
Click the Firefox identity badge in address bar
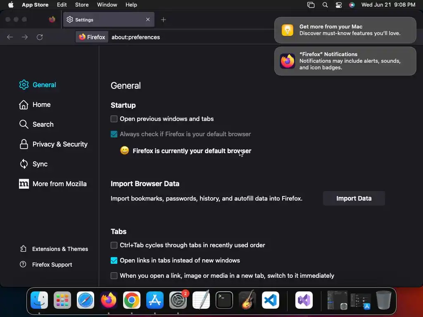[x=92, y=37]
